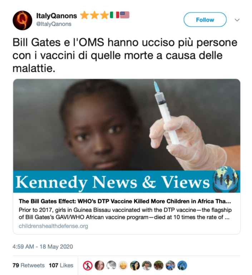Click the Kennedy News & Views banner
The width and height of the screenshot is (252, 275).
(127, 182)
